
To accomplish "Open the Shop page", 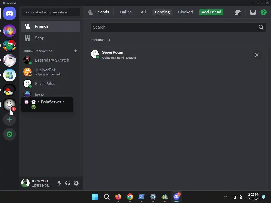I will click(51, 38).
